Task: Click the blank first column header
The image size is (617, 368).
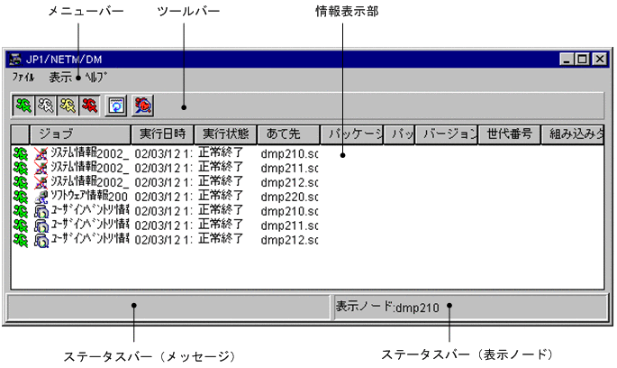Action: 20,134
